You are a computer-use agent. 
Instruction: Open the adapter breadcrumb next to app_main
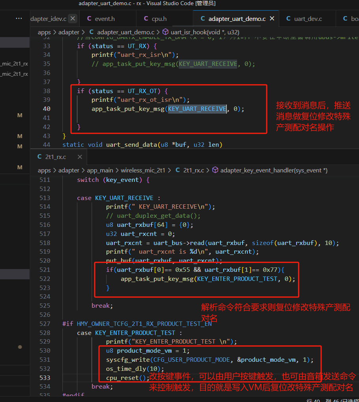click(x=69, y=170)
